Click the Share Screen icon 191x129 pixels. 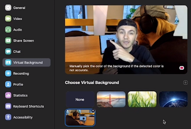8,41
